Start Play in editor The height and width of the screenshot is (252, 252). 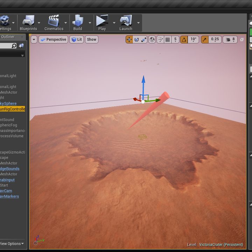point(102,23)
